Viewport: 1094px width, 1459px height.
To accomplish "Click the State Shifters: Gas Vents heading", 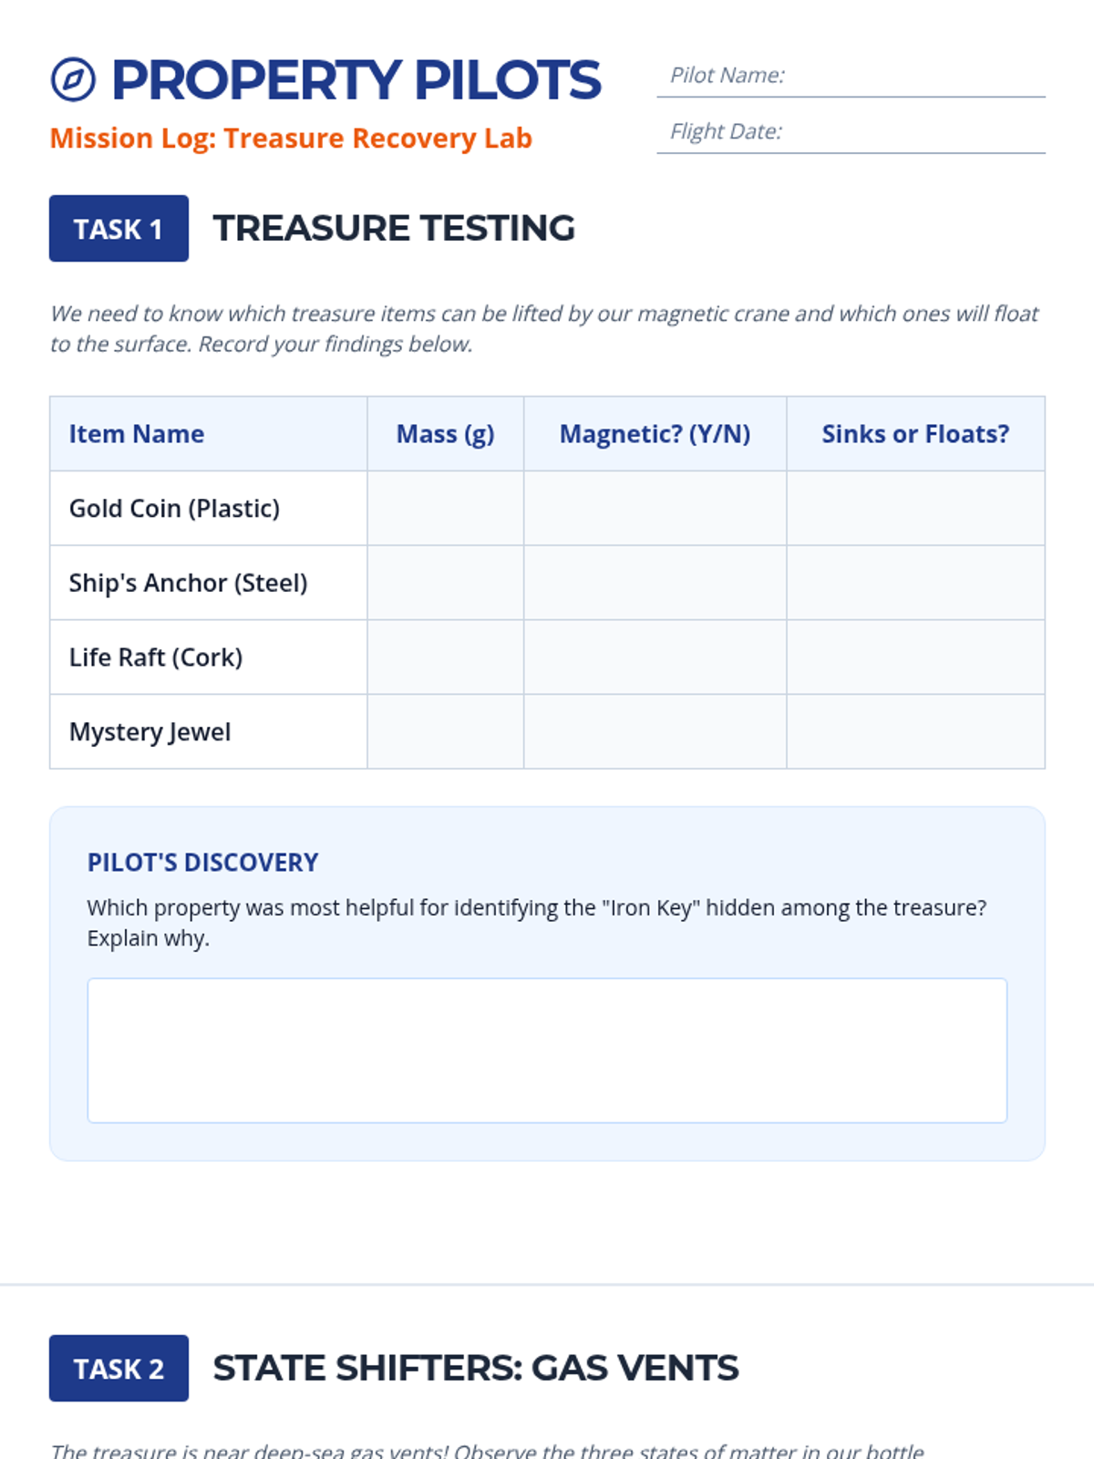I will [475, 1368].
